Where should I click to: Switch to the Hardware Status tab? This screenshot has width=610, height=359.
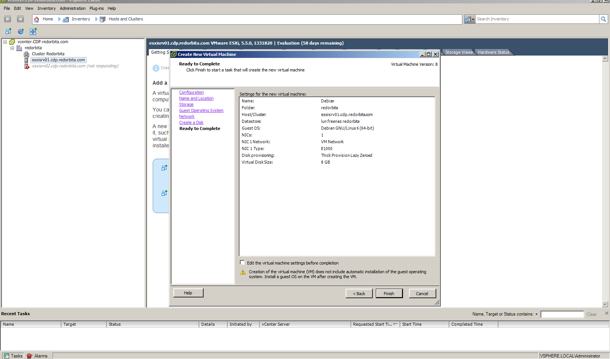pos(493,52)
